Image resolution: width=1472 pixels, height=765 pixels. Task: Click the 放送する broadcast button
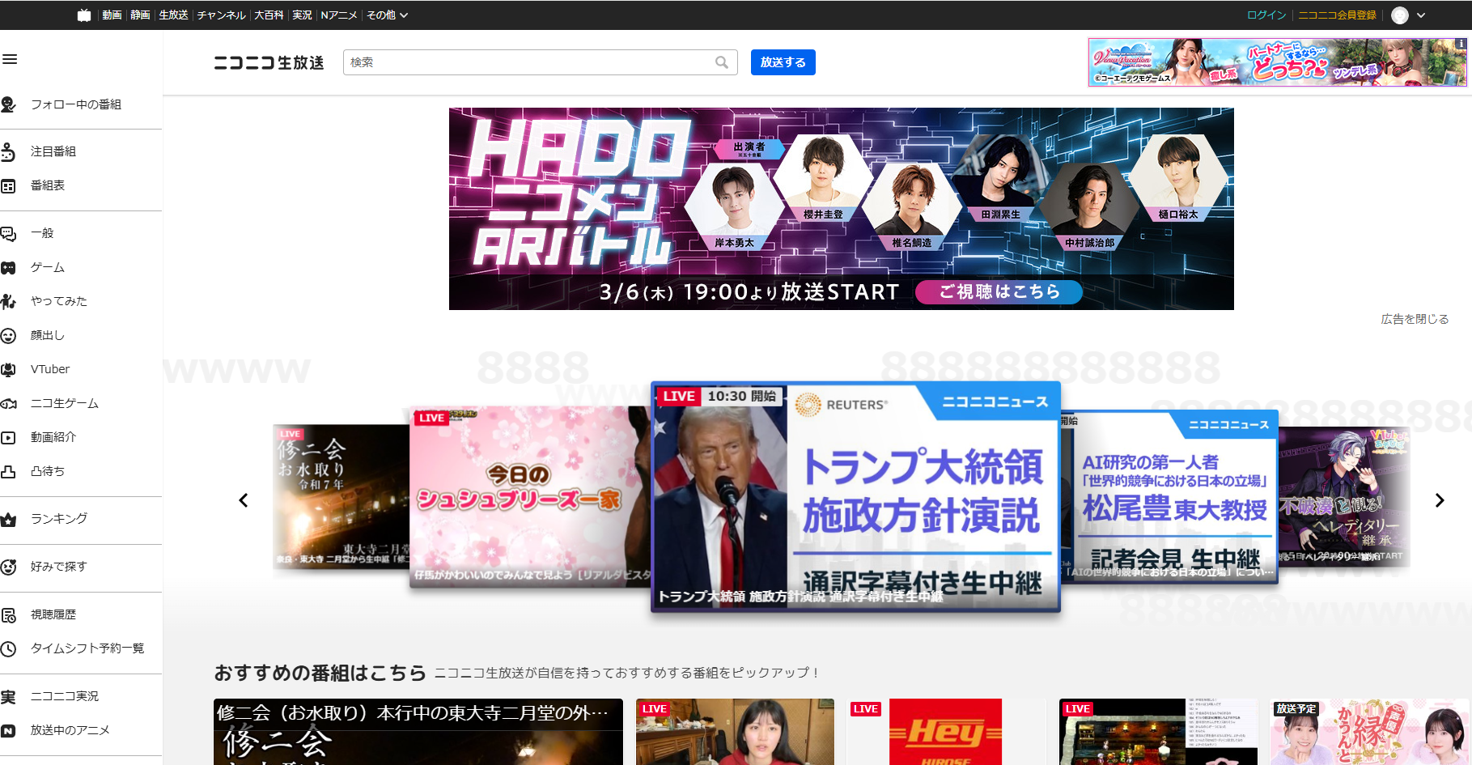(782, 62)
